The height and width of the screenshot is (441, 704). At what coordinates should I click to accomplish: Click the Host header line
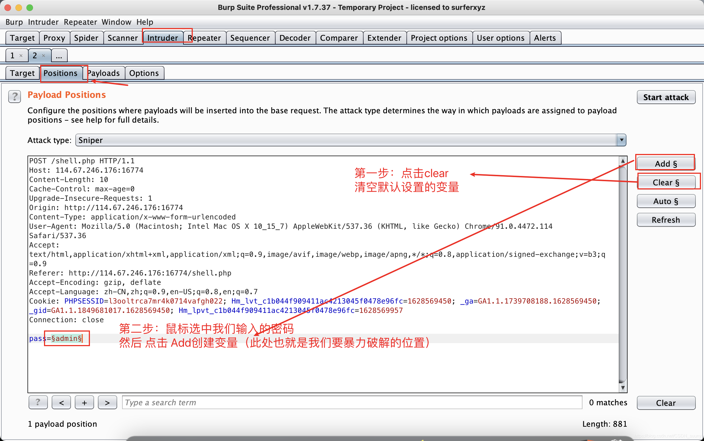pyautogui.click(x=86, y=170)
